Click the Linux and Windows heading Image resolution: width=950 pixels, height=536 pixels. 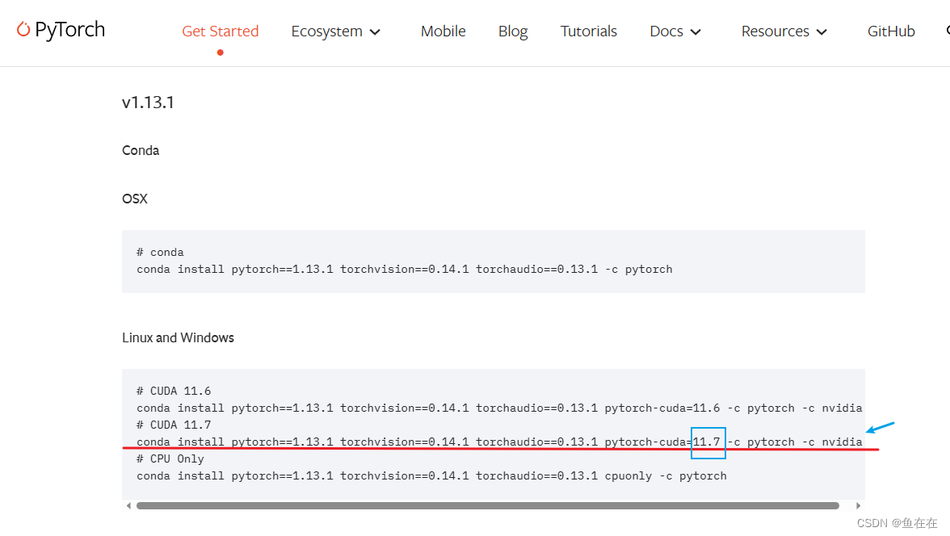point(178,337)
